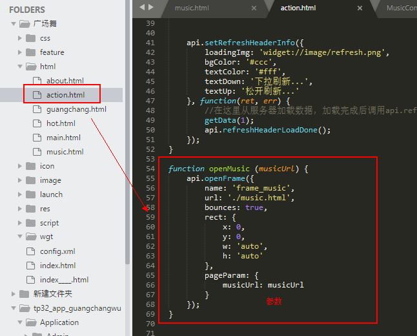Image resolution: width=417 pixels, height=336 pixels.
Task: Select guangchang.html in the sidebar
Action: [76, 109]
